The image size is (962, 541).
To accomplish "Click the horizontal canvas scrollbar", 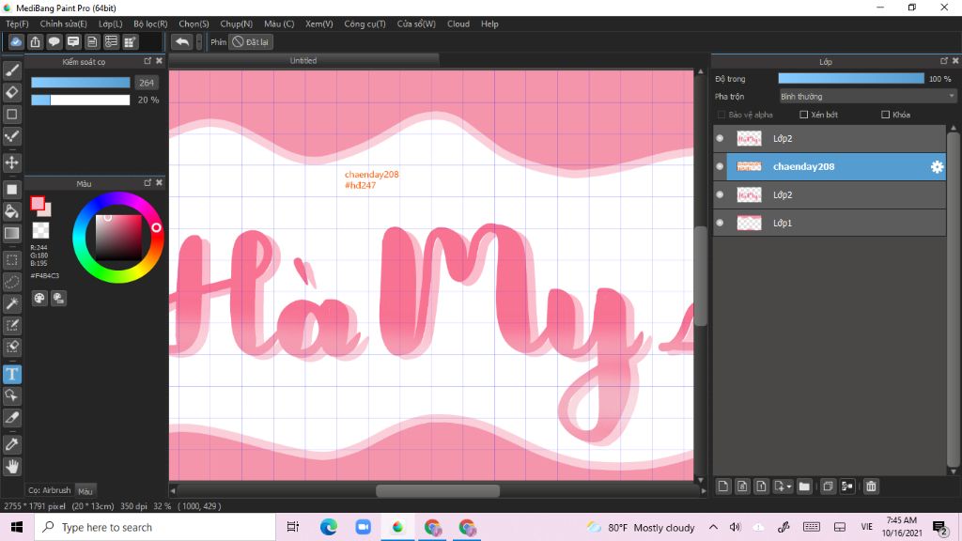I will 438,490.
